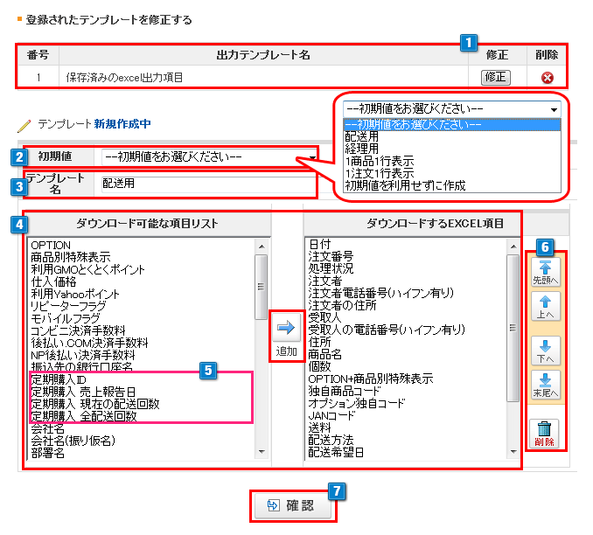Image resolution: width=593 pixels, height=535 pixels.
Task: Choose 配送用 from the dropdown list
Action: 361,137
